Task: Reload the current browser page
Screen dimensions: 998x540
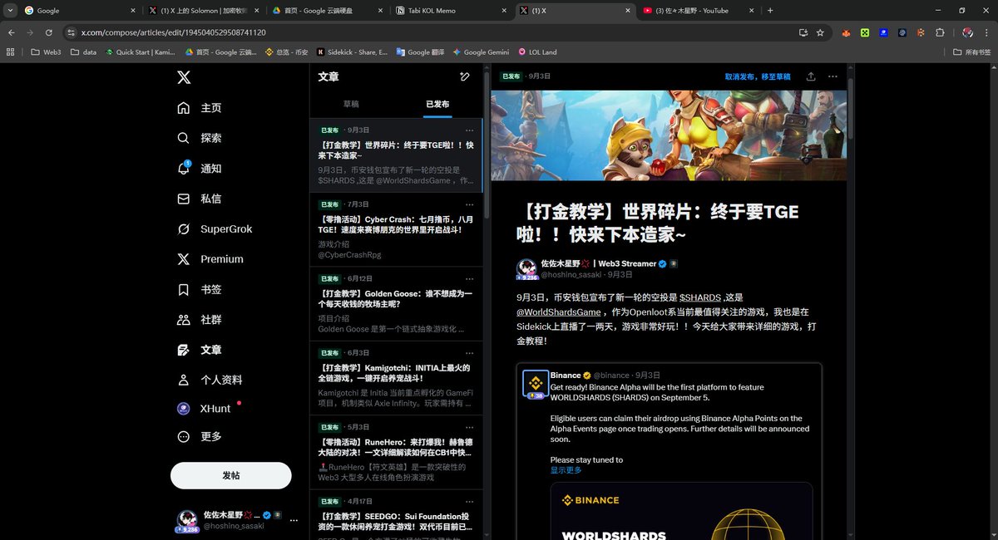Action: tap(49, 32)
